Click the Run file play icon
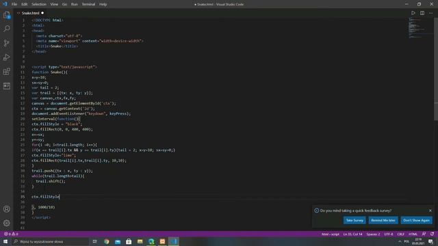 coord(413,13)
